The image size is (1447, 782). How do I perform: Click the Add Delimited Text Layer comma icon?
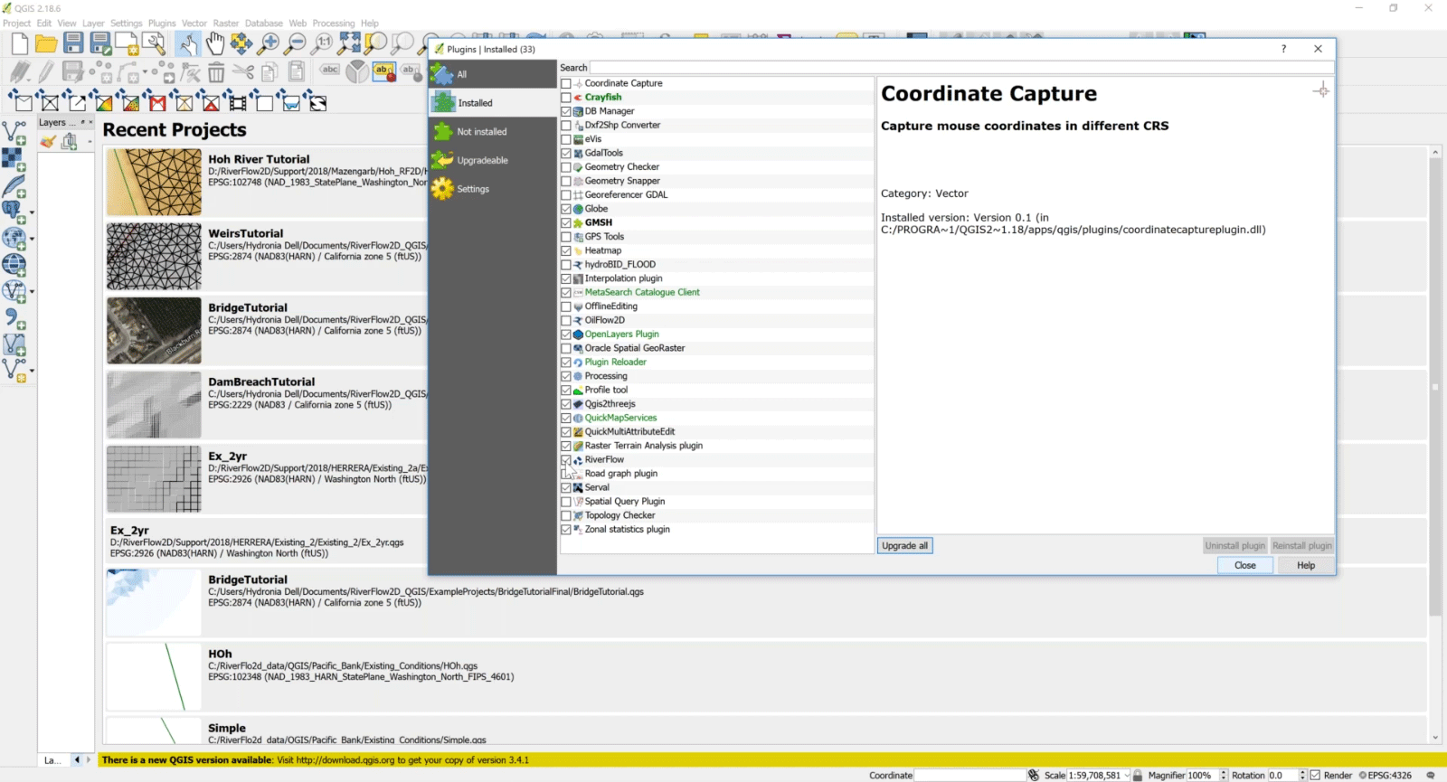click(14, 318)
